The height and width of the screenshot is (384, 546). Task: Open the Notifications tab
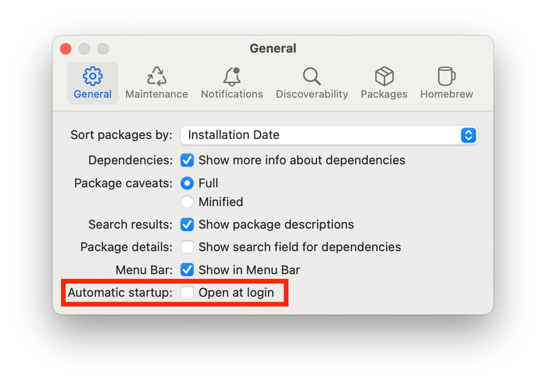tap(232, 83)
